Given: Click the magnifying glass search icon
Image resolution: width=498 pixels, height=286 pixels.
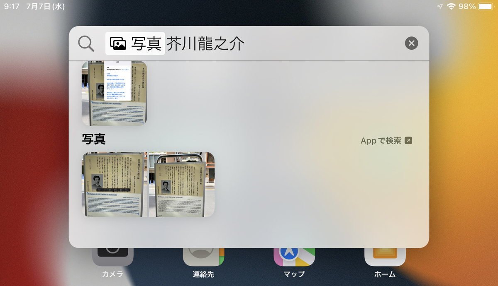Looking at the screenshot, I should [x=86, y=43].
